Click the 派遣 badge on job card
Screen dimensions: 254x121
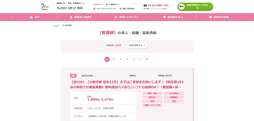point(73,76)
